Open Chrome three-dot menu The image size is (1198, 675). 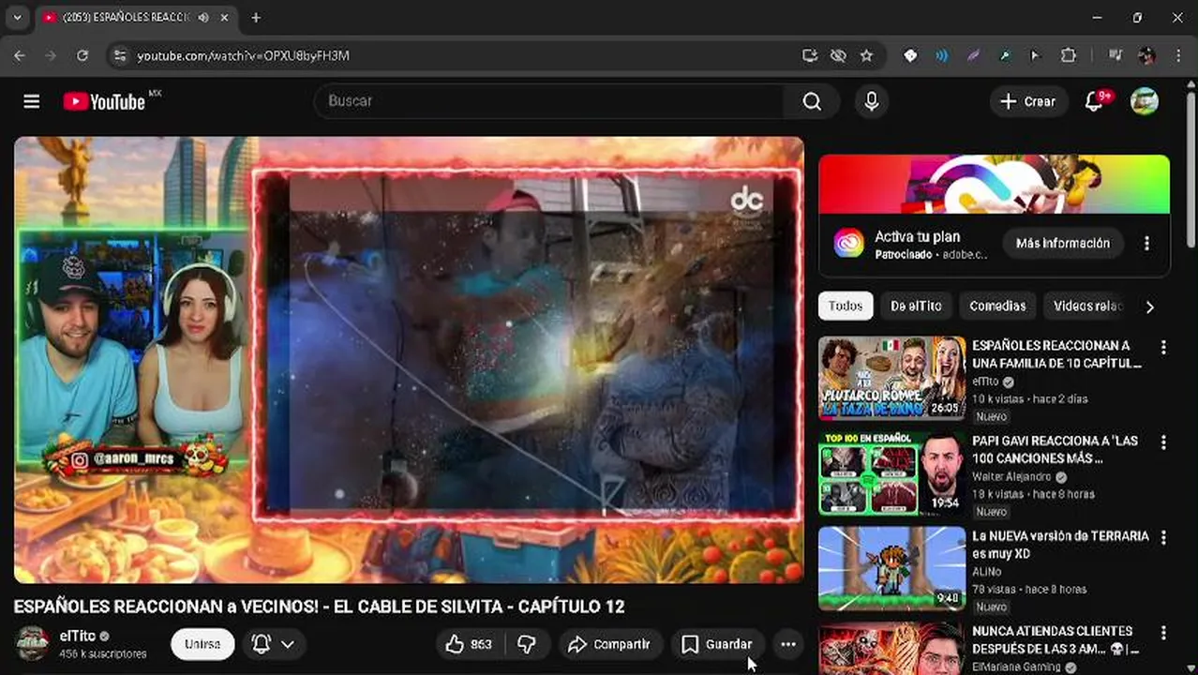click(x=1178, y=55)
